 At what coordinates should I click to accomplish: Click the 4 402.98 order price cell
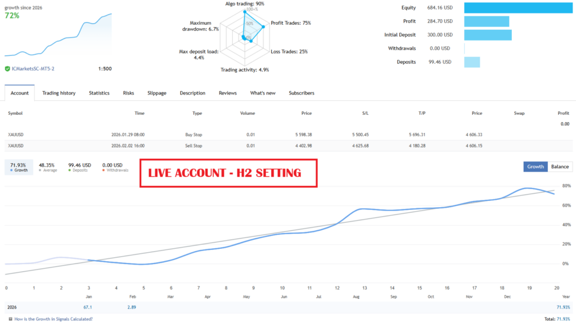coord(303,146)
